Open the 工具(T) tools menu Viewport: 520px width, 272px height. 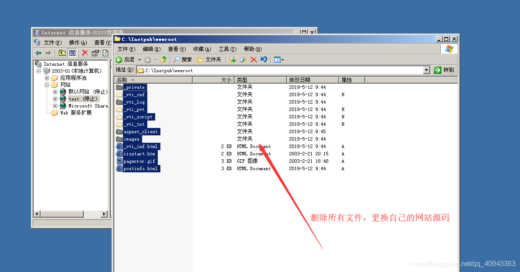[228, 49]
